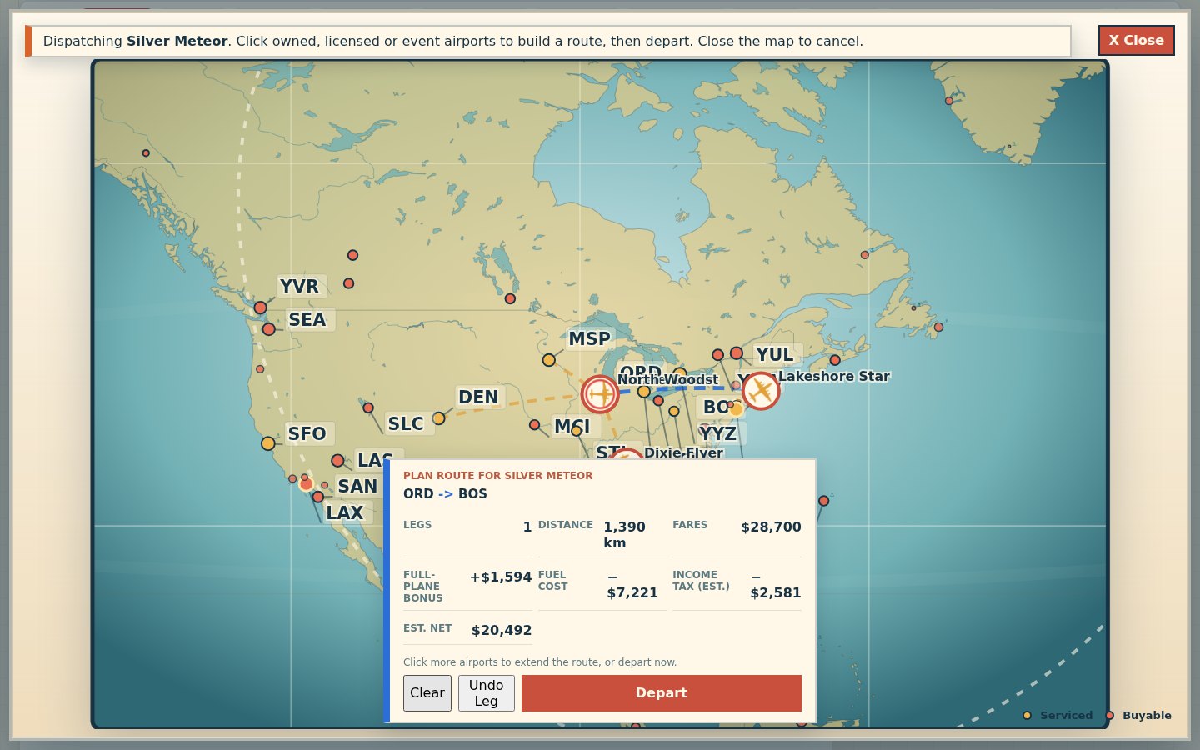Click the Clear button
The image size is (1200, 750).
(427, 693)
